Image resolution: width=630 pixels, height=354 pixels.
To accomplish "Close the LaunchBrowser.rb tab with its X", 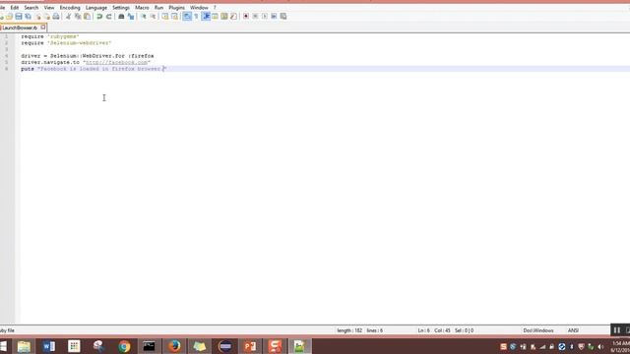I will click(43, 28).
